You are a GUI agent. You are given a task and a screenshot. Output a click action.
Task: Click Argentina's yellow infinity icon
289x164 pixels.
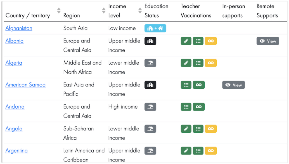[211, 151]
